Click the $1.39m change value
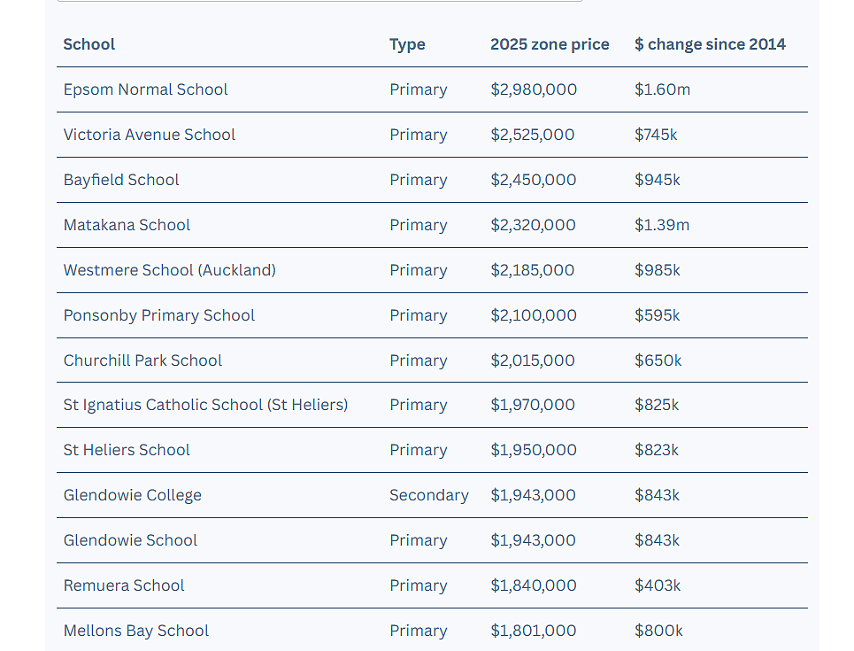This screenshot has height=651, width=854. 662,225
